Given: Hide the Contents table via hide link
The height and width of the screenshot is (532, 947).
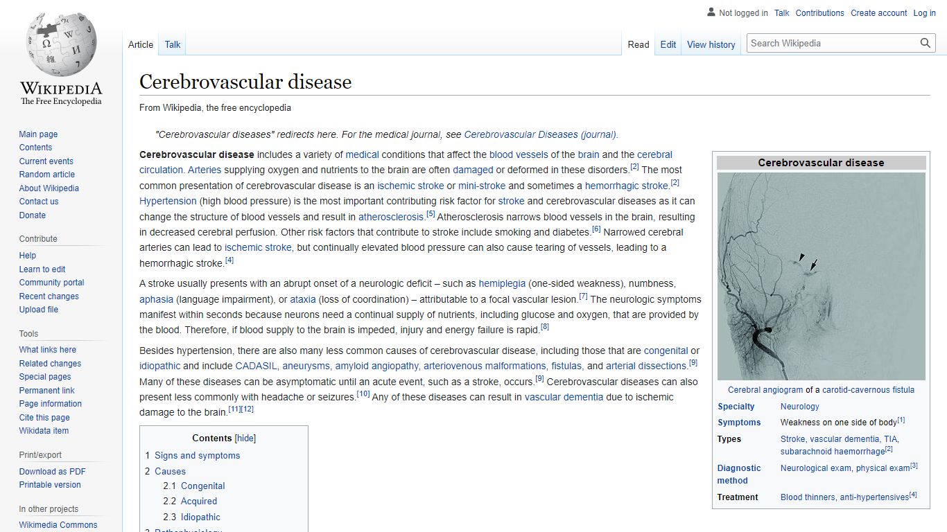Looking at the screenshot, I should (245, 438).
